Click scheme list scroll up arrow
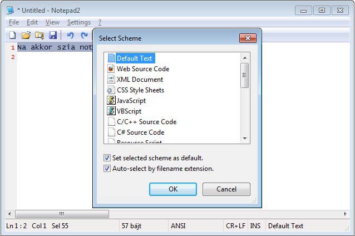 coord(245,58)
